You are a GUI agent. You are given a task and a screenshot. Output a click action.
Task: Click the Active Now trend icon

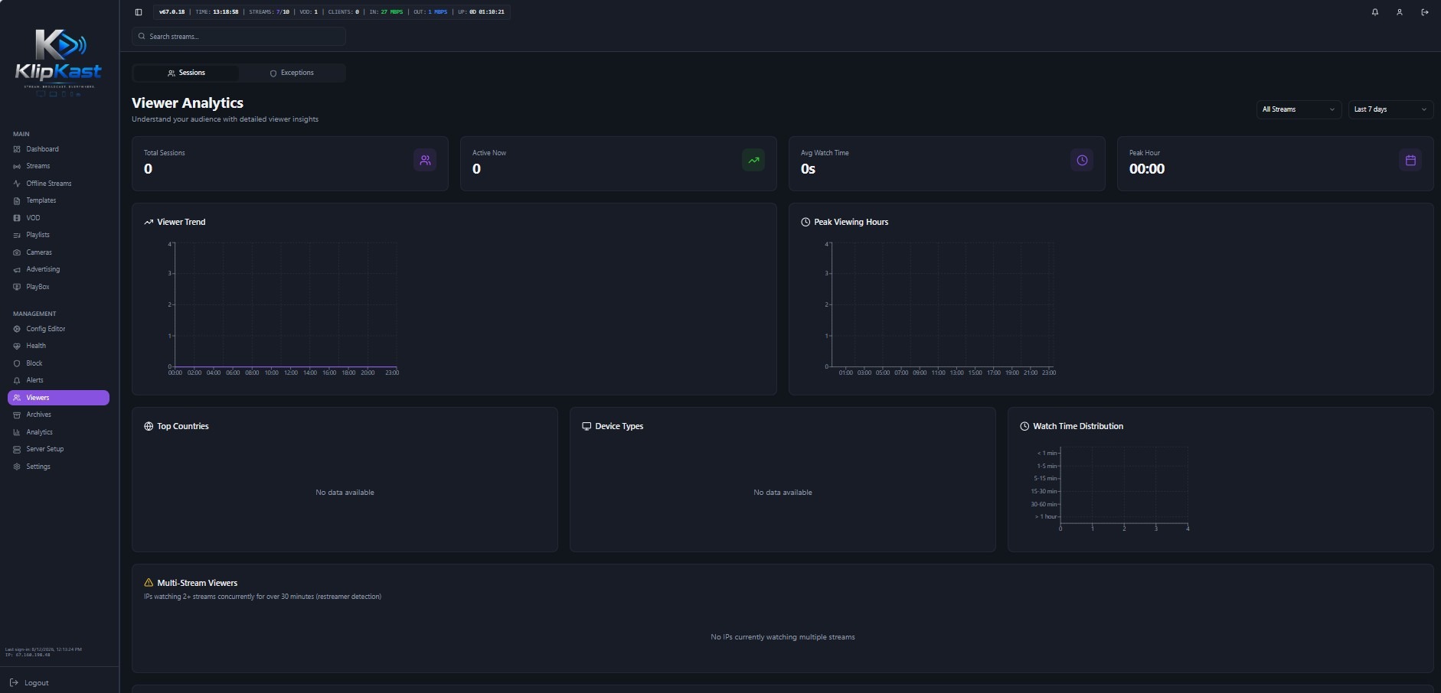click(x=753, y=160)
